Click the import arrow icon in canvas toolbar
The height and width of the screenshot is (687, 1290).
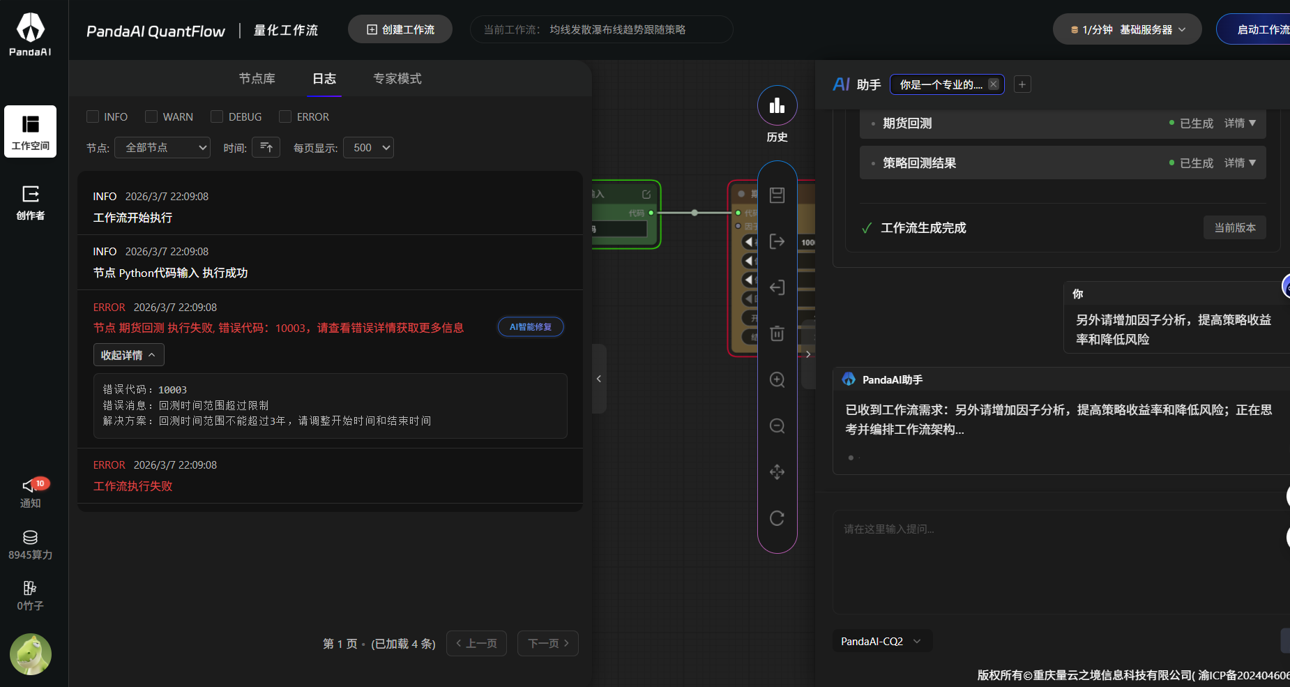click(777, 287)
